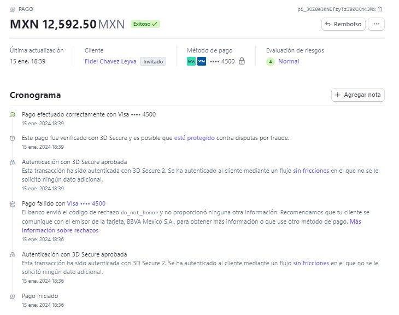Open the "esté protegido" link

(194, 138)
